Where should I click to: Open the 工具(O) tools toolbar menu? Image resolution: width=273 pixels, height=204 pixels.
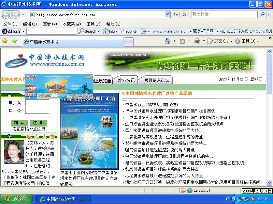tap(247, 41)
